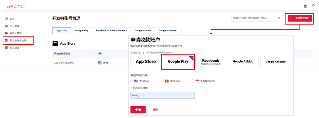The height and width of the screenshot is (118, 319).
Task: Open 交易明细 in the sidebar
Action: [x=15, y=48]
